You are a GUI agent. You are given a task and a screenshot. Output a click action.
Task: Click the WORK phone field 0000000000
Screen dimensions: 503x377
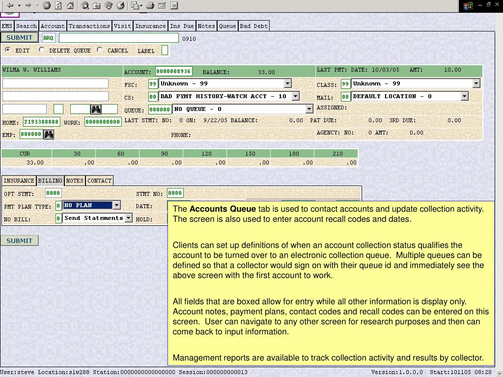click(x=103, y=122)
